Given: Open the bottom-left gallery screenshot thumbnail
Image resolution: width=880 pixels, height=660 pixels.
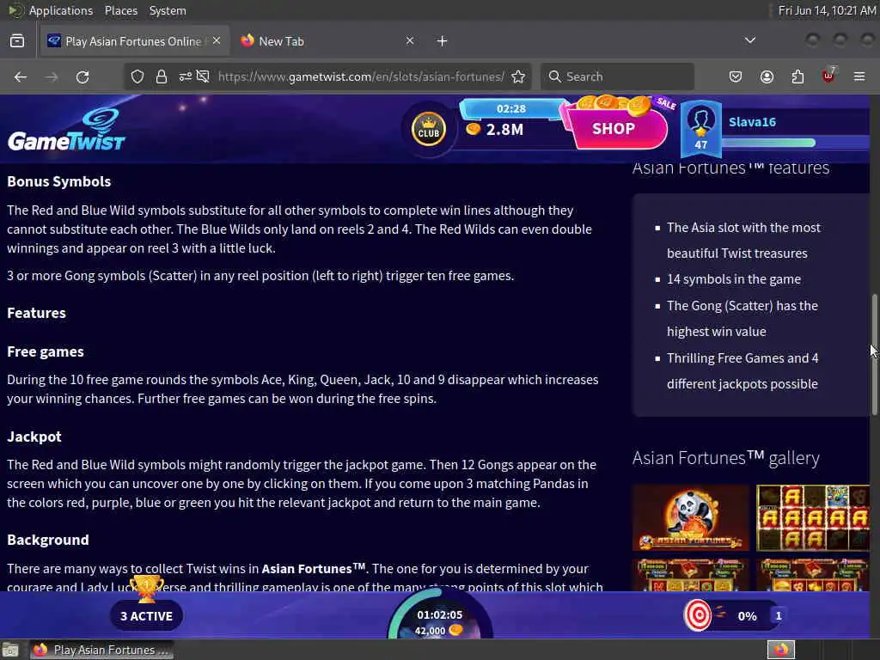Looking at the screenshot, I should click(x=690, y=575).
